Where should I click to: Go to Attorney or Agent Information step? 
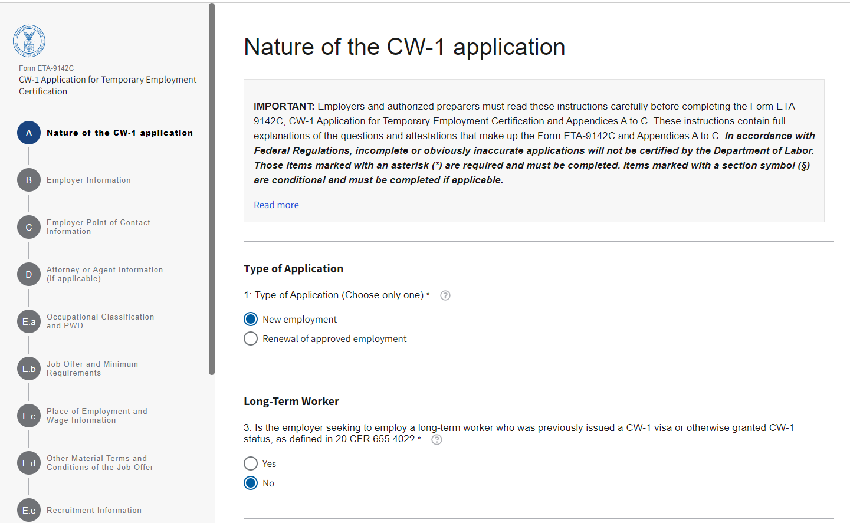pos(105,274)
